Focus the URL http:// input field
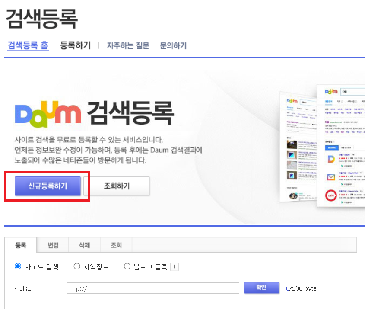Image resolution: width=365 pixels, height=314 pixels. click(x=153, y=288)
